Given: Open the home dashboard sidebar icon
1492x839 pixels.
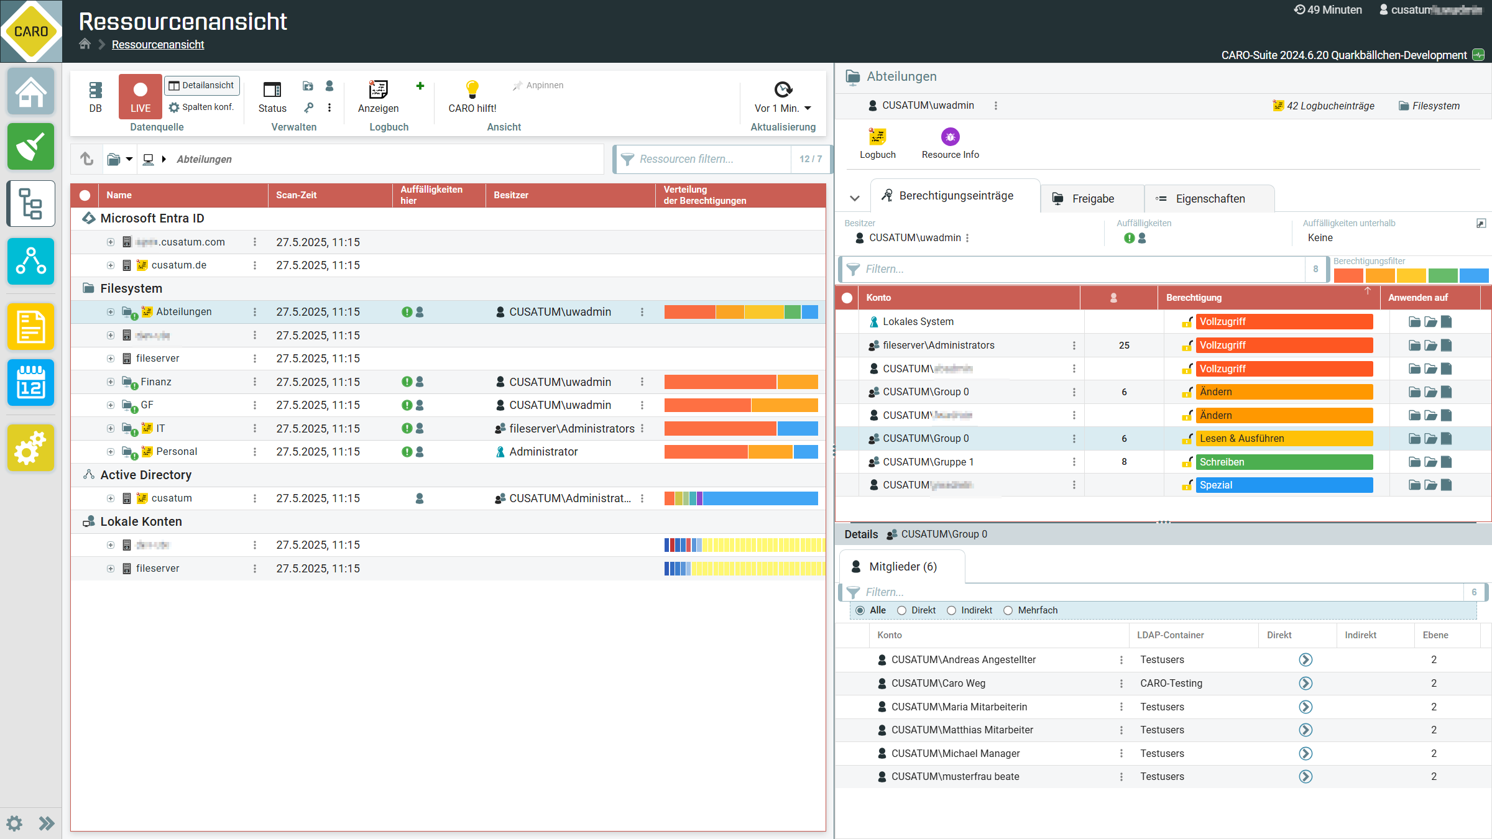Looking at the screenshot, I should click(30, 91).
